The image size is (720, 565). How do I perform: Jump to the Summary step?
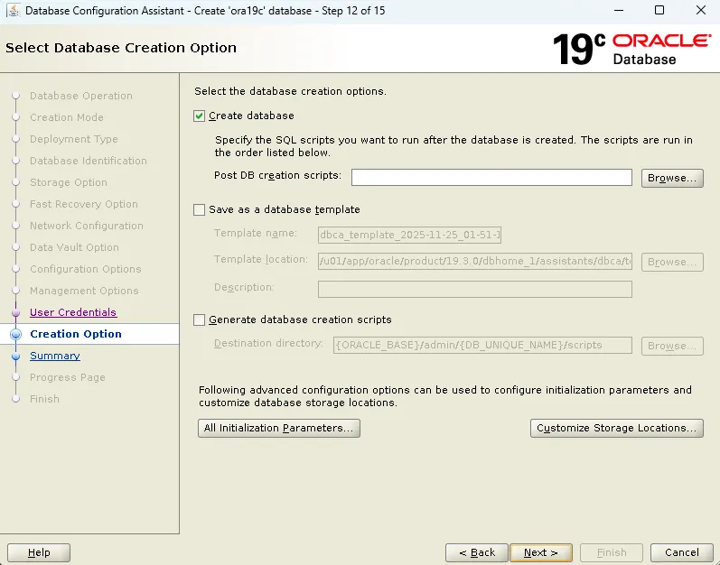[x=54, y=356]
